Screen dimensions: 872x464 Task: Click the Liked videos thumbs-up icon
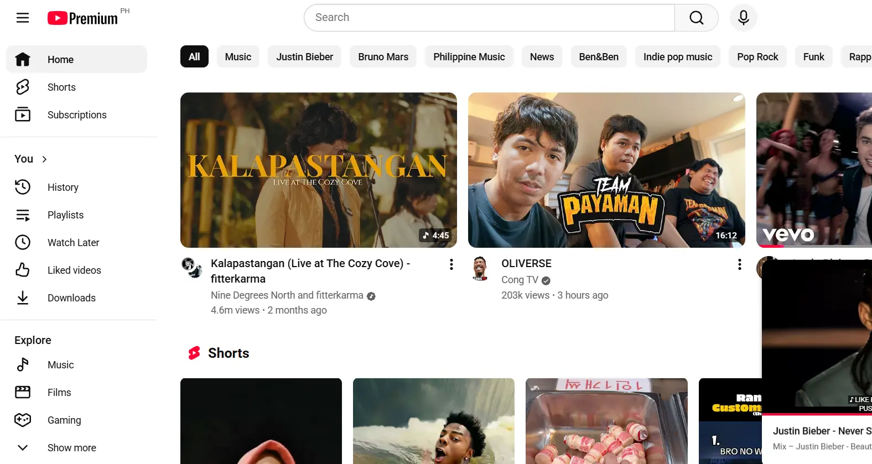23,270
